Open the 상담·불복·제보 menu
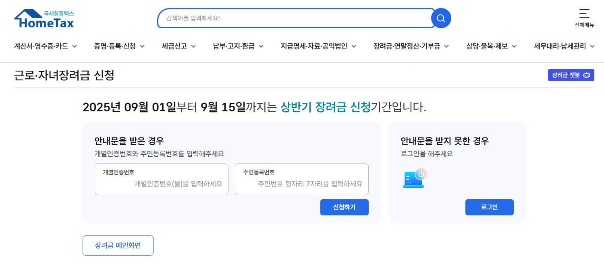The image size is (604, 264). tap(488, 46)
